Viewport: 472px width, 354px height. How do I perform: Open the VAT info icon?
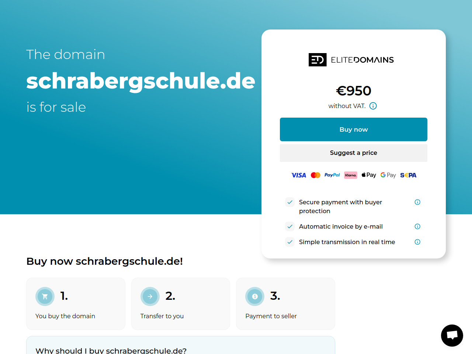click(x=373, y=106)
